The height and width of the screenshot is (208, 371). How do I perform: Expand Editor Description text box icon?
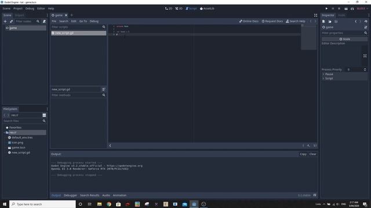click(365, 56)
